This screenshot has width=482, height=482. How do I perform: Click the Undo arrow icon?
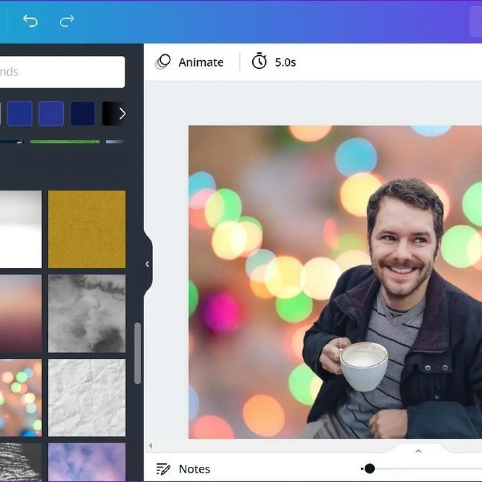30,21
